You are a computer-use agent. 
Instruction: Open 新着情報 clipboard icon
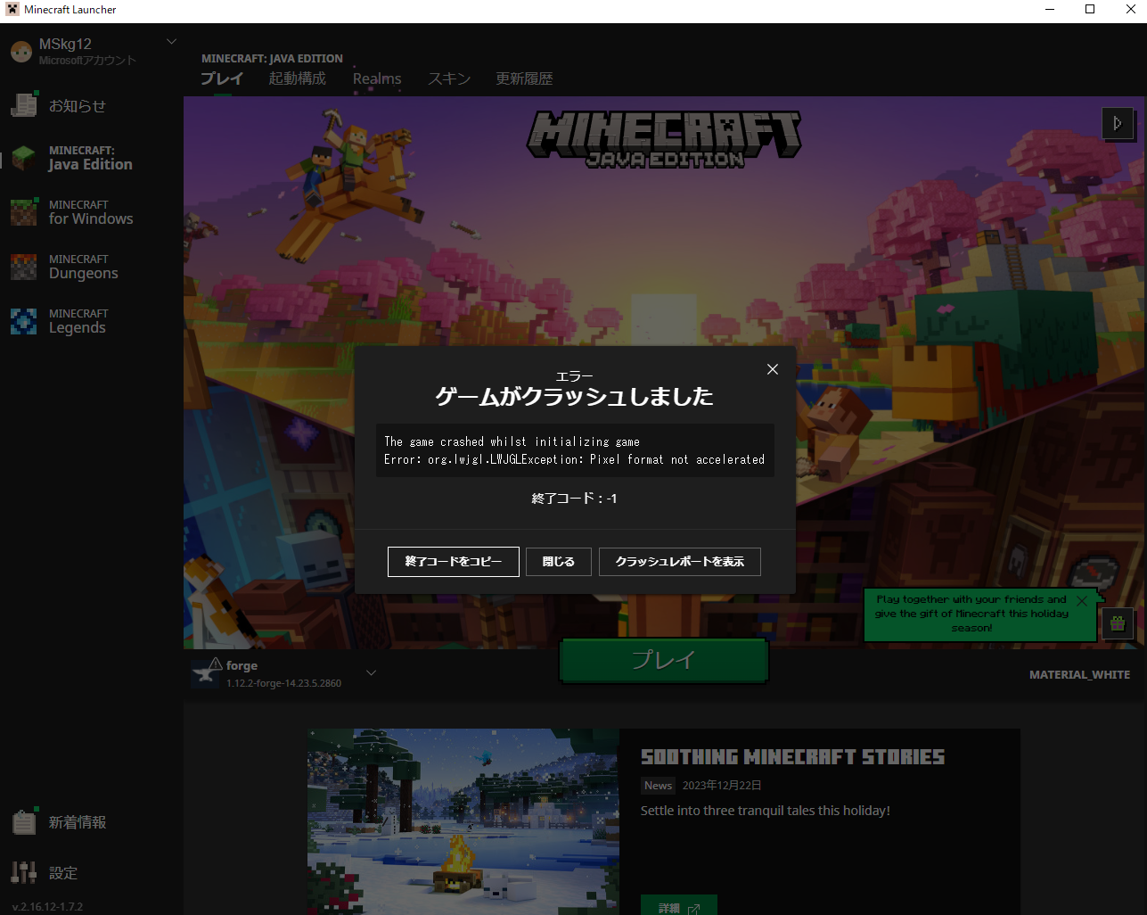[24, 821]
